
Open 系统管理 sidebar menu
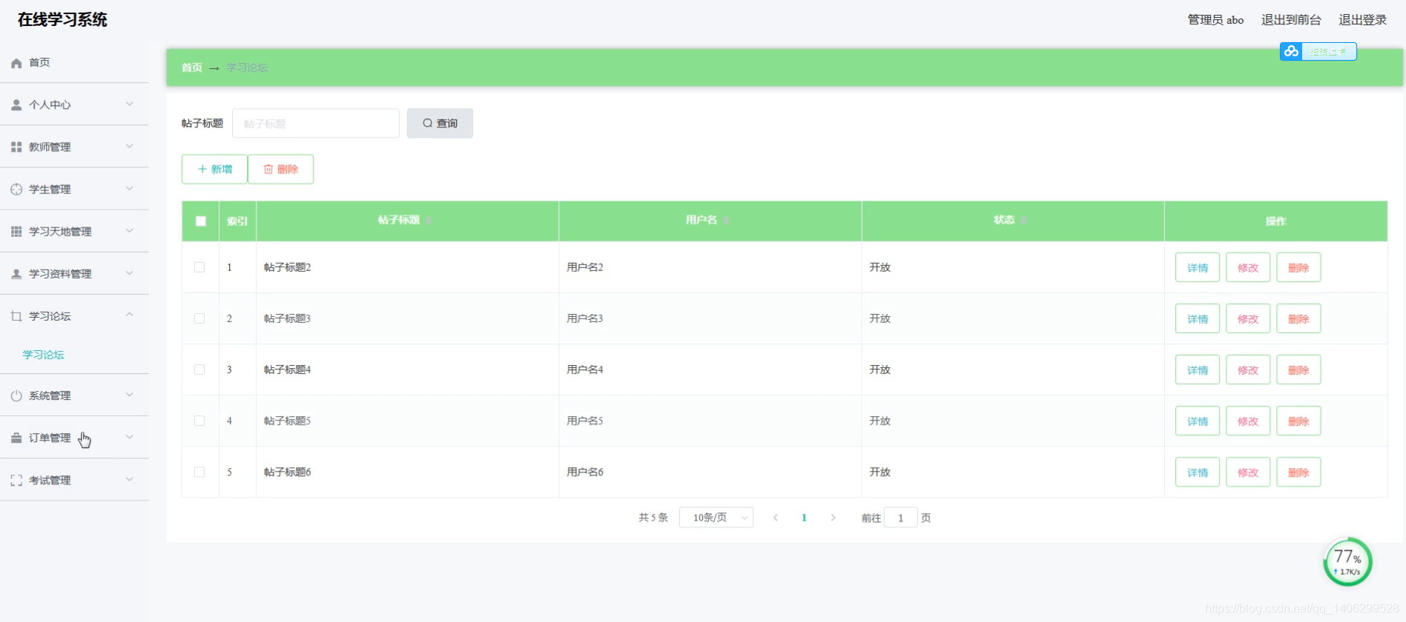[74, 396]
